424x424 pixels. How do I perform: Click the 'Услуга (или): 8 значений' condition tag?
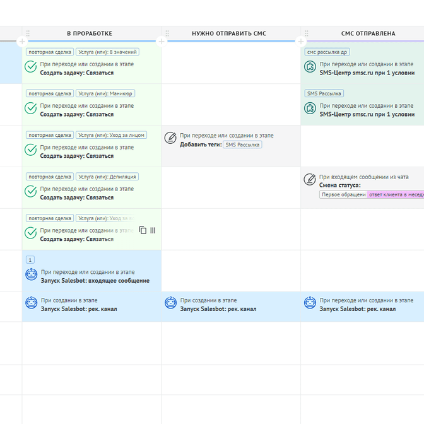(107, 52)
